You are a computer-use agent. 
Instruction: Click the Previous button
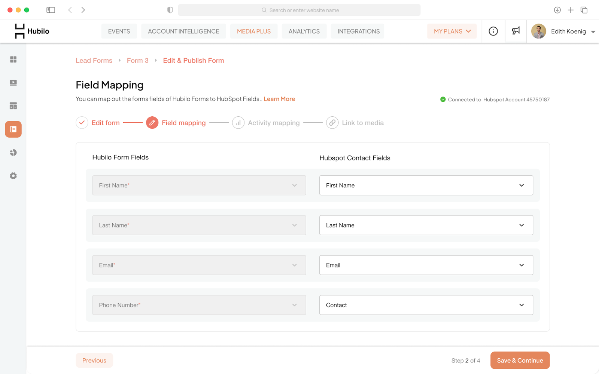94,361
